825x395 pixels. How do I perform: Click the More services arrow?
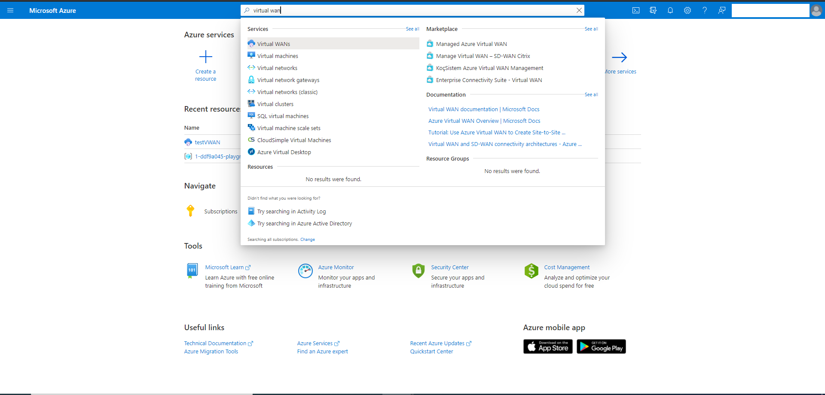(x=619, y=57)
